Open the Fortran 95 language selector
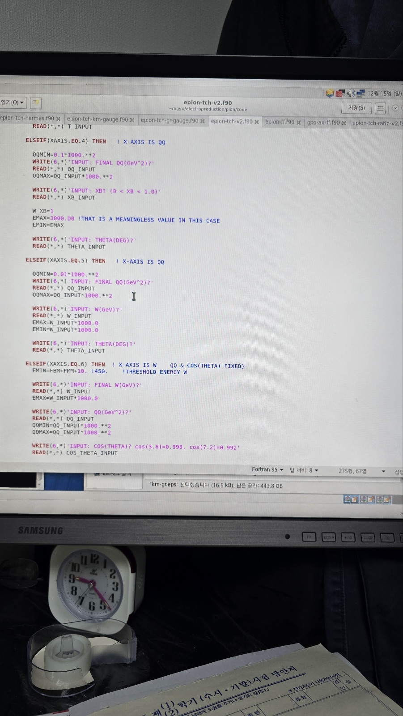The width and height of the screenshot is (403, 716). click(267, 469)
